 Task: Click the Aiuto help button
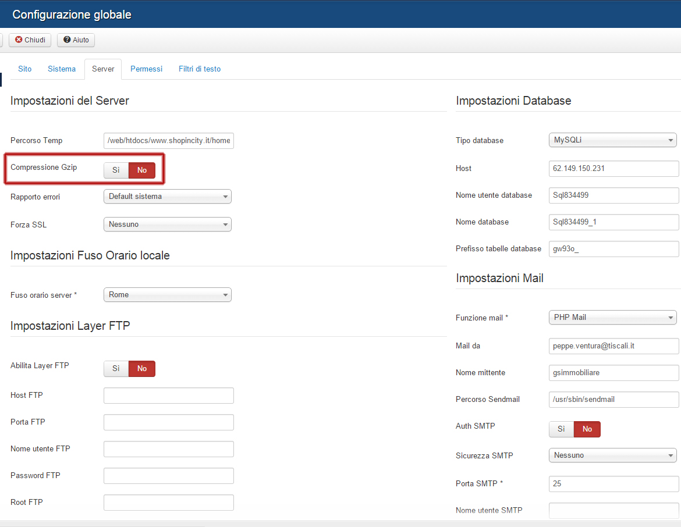pos(76,40)
